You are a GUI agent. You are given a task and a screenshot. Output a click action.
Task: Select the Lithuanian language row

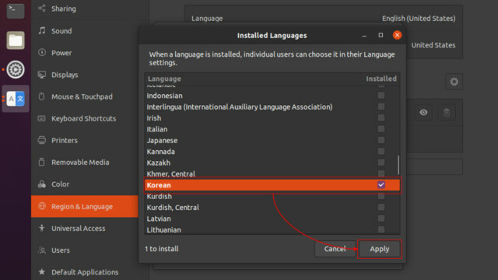click(x=272, y=229)
